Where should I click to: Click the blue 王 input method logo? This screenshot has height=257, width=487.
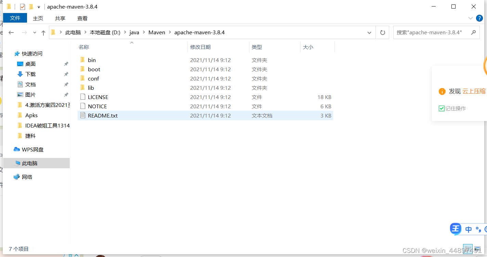(456, 229)
